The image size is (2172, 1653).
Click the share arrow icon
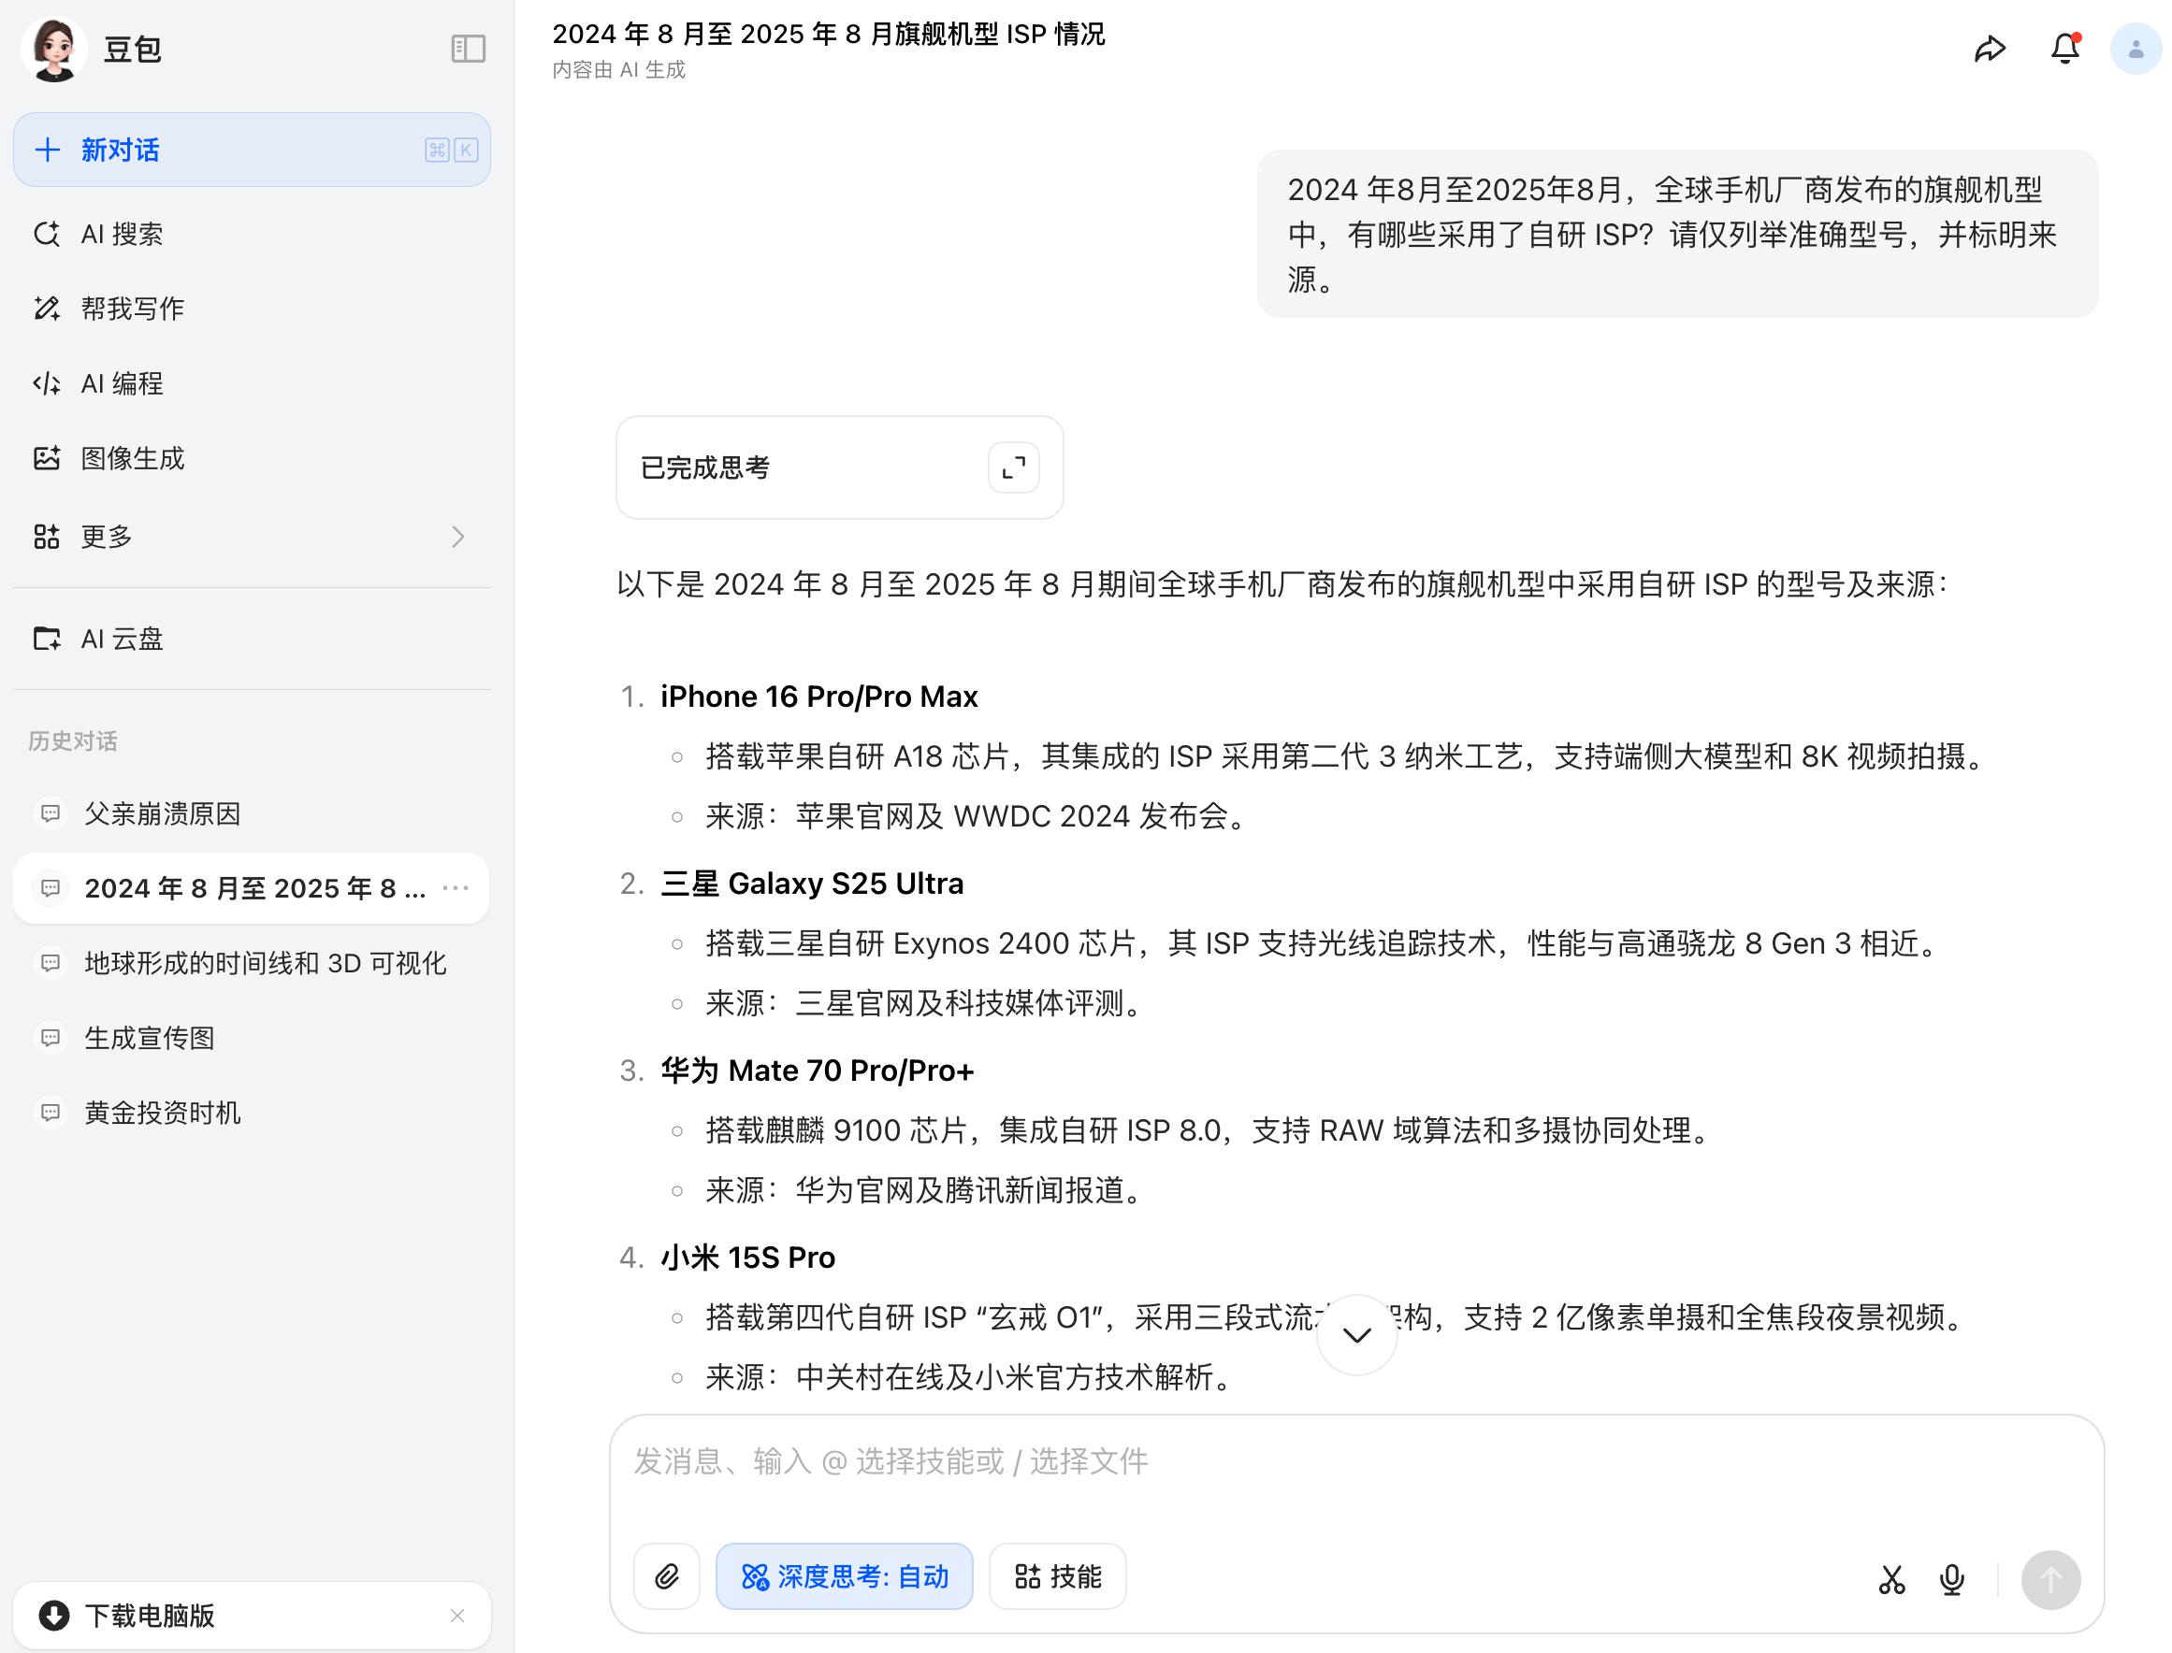(1989, 50)
